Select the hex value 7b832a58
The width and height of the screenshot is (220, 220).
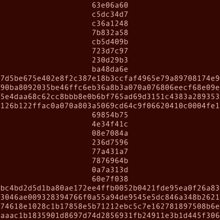click(x=110, y=32)
